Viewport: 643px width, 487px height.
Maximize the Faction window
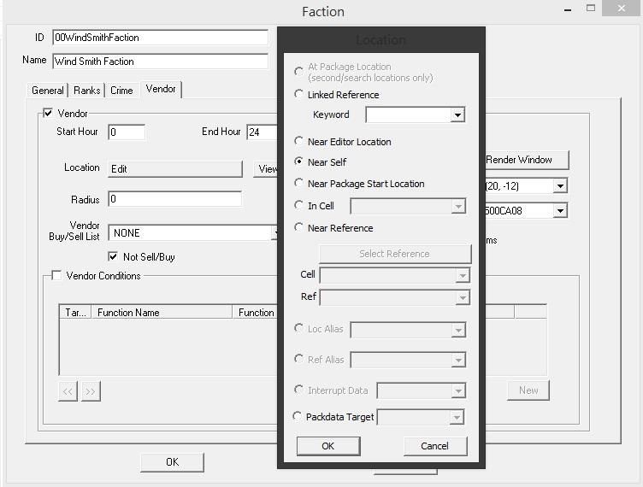click(591, 9)
